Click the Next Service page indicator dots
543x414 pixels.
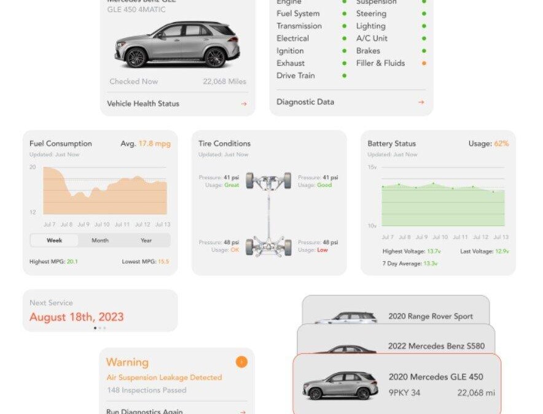pyautogui.click(x=100, y=328)
